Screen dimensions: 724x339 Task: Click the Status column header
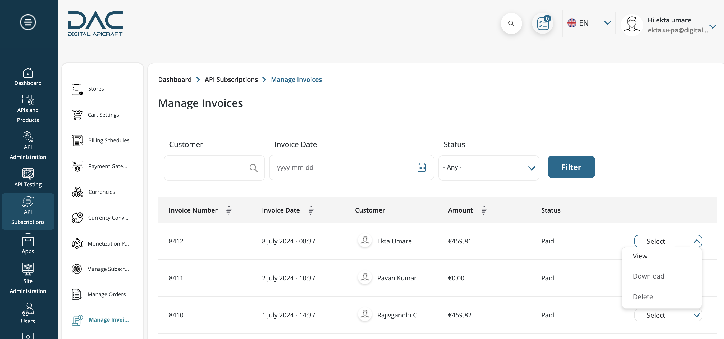pos(551,210)
